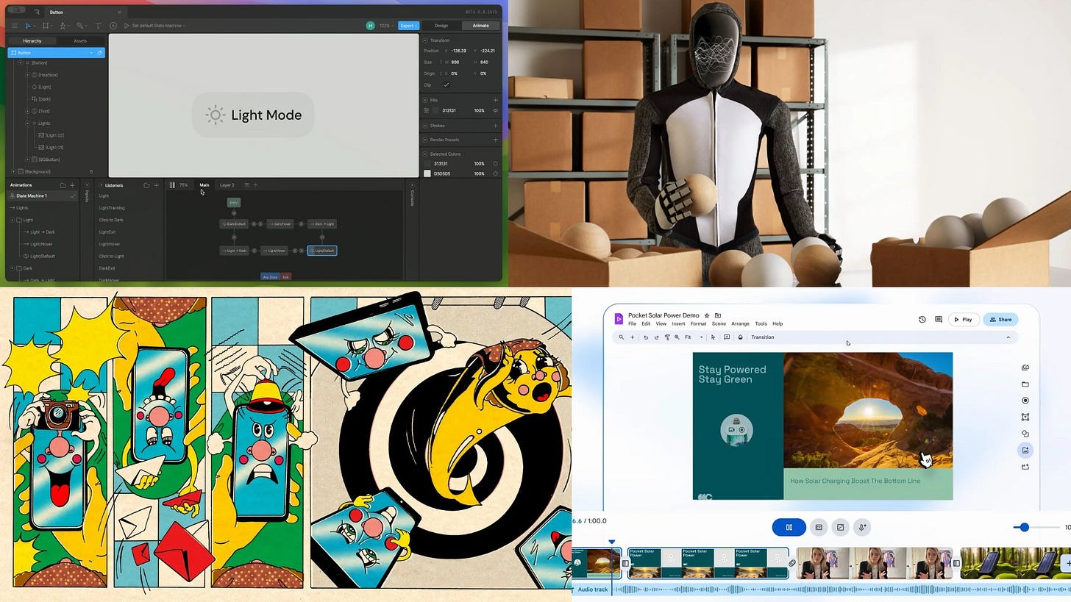
Task: Choose the Artboard tool in Rive toolbar
Action: coord(46,26)
